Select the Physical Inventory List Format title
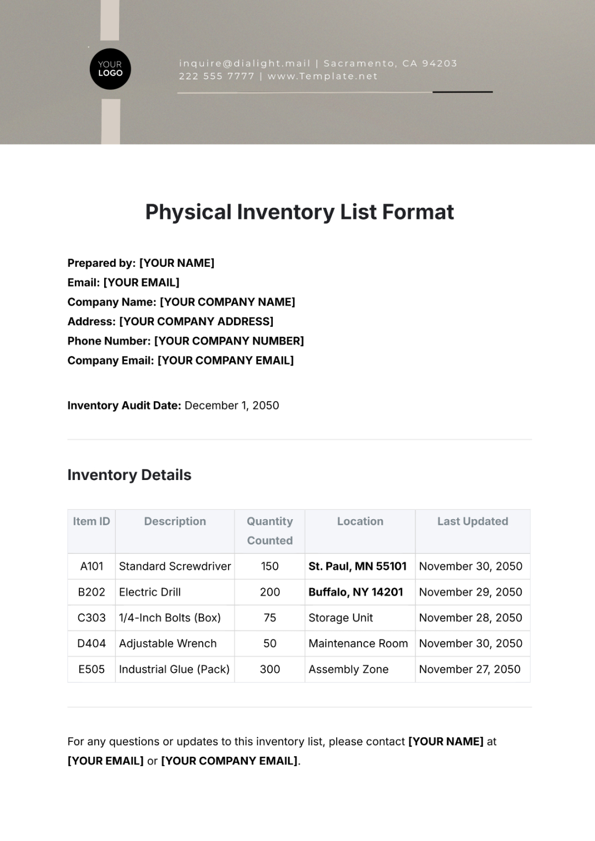Viewport: 595px width, 841px height. point(299,212)
